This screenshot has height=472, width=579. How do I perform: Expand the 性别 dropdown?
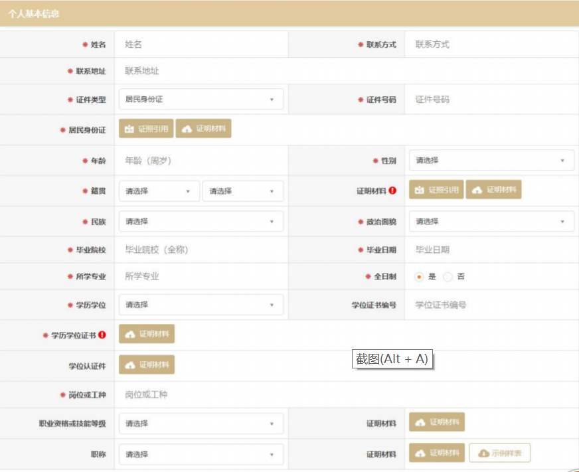[491, 161]
